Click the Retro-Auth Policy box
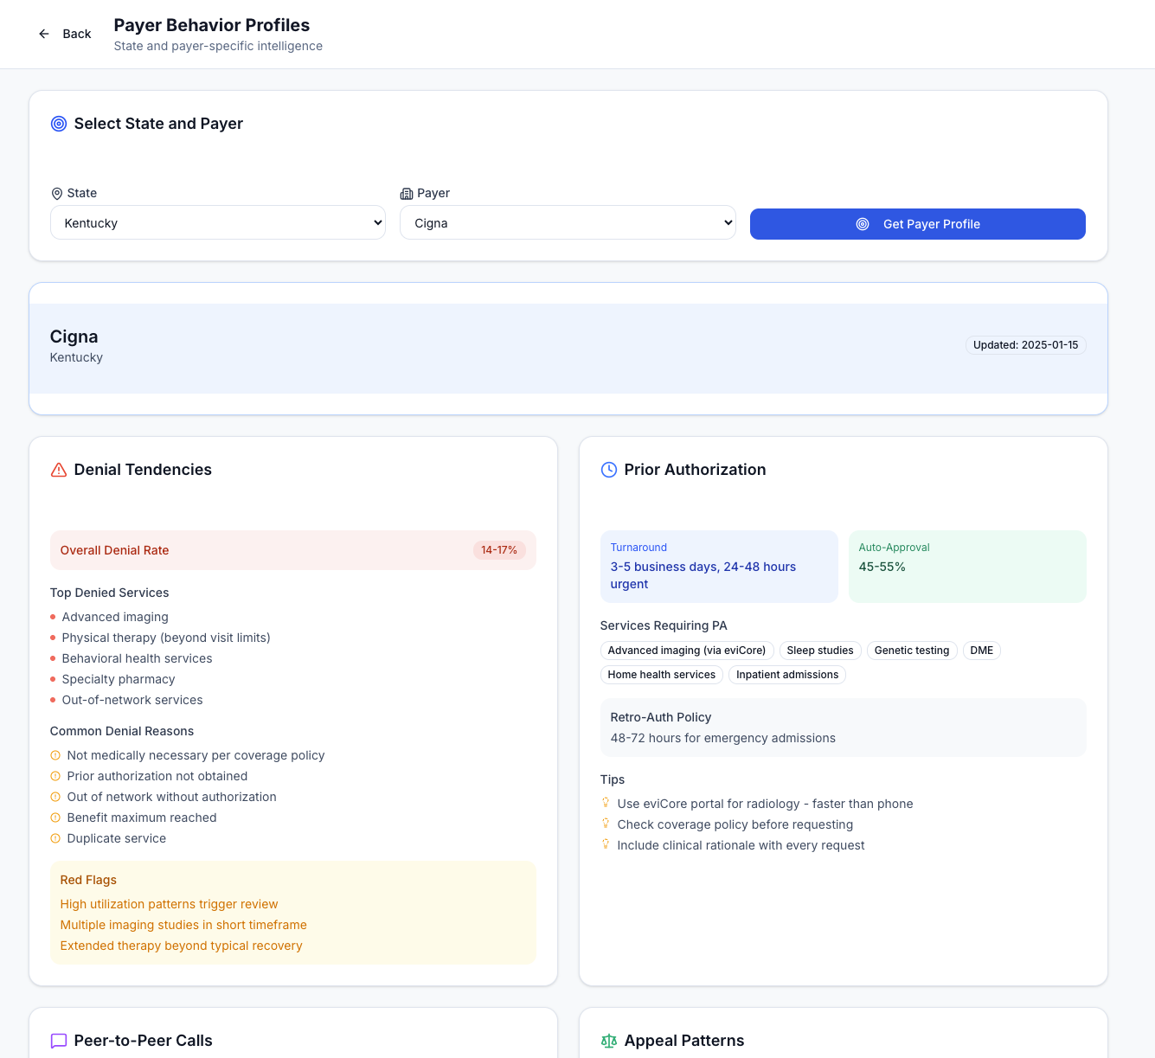The height and width of the screenshot is (1058, 1155). (844, 728)
